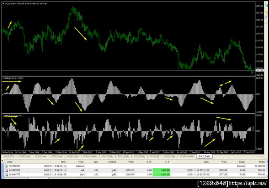This screenshot has width=269, height=188.
Task: Select order number 142957028
Action: 14,171
